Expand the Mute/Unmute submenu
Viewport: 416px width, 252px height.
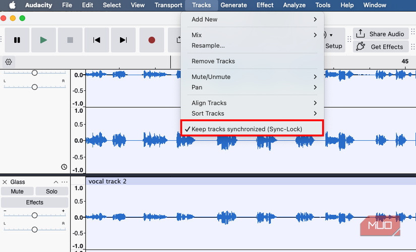coord(252,77)
